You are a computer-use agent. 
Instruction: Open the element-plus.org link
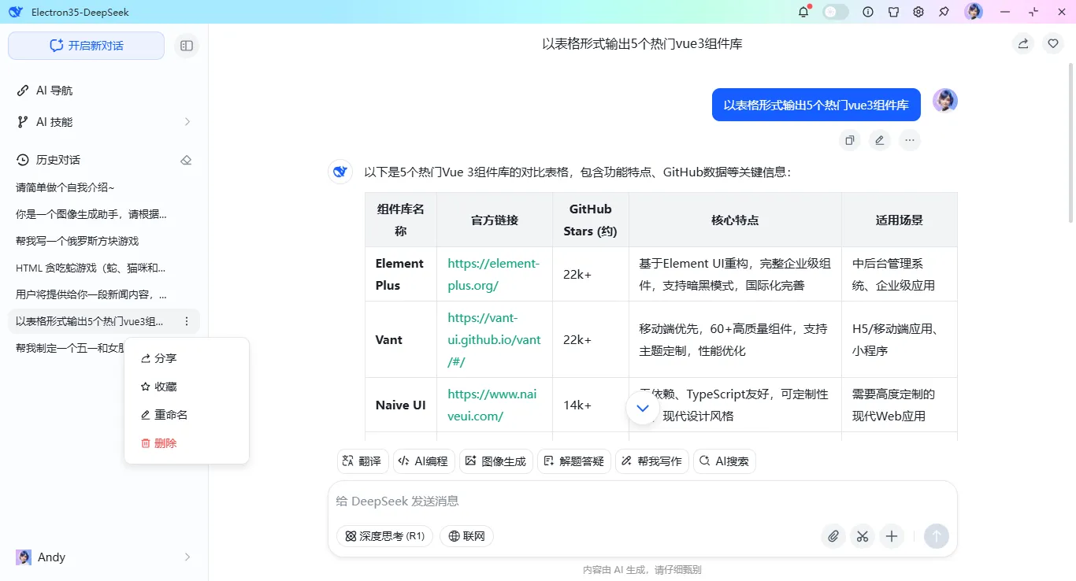494,274
